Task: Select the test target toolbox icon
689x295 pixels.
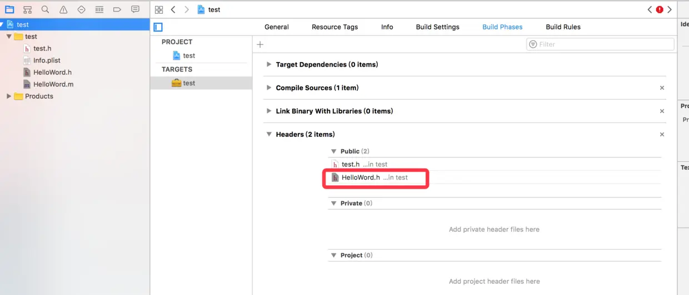Action: 176,83
